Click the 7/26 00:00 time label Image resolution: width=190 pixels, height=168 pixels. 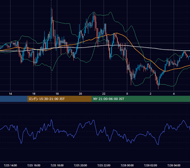pos(127,165)
